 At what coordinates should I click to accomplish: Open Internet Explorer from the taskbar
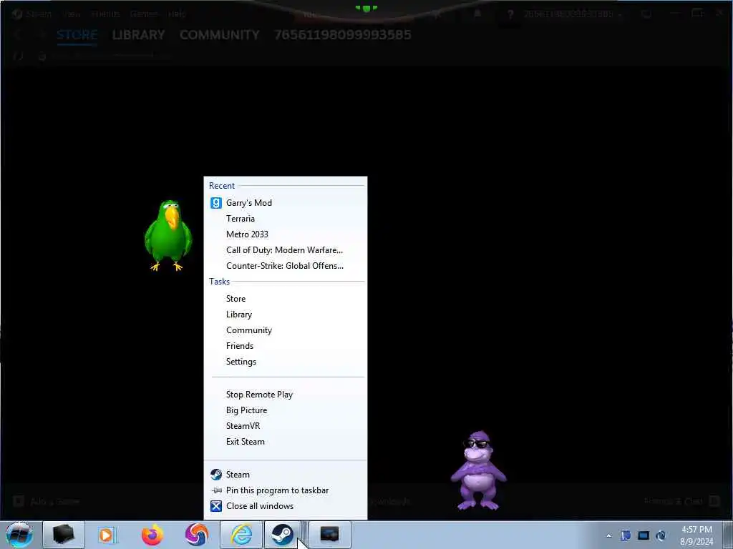(x=241, y=535)
